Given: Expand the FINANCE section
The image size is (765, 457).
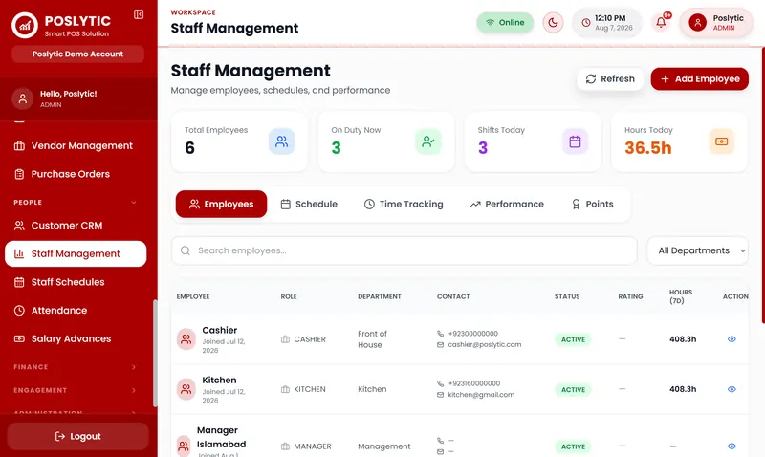Looking at the screenshot, I should pyautogui.click(x=76, y=367).
